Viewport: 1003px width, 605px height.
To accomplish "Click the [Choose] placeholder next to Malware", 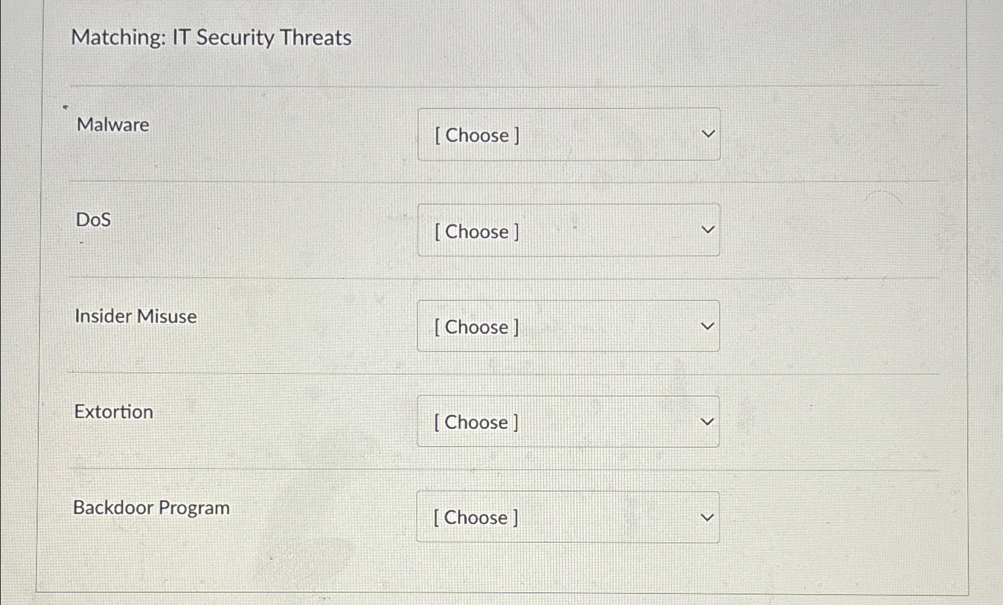I will point(476,135).
